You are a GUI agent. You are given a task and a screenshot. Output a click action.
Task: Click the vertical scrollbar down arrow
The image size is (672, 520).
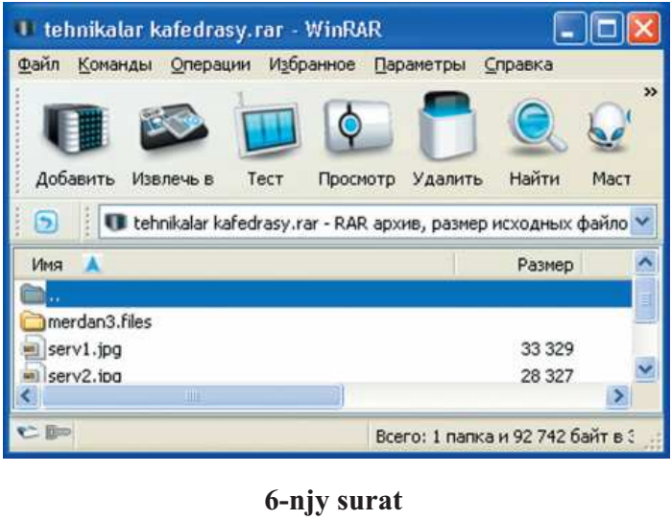click(645, 369)
